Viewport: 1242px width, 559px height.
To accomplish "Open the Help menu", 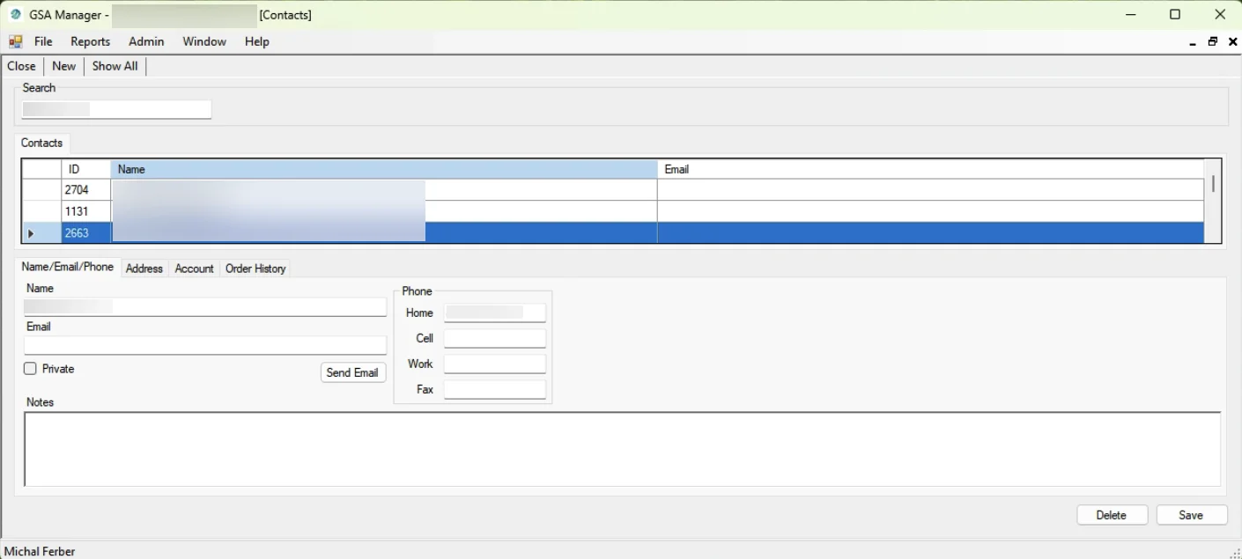I will [256, 41].
